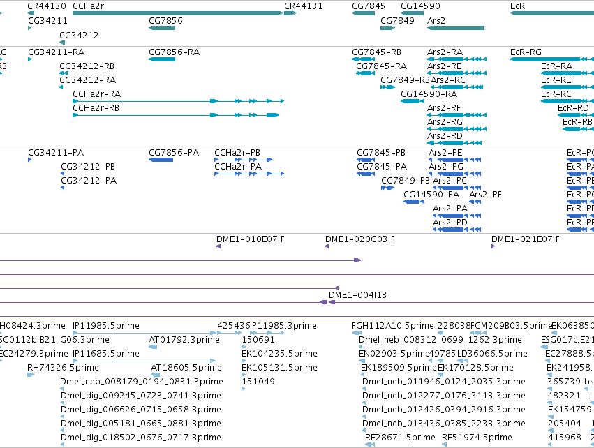The height and width of the screenshot is (448, 594).
Task: Click protein Ars2-PD
Action: [457, 230]
